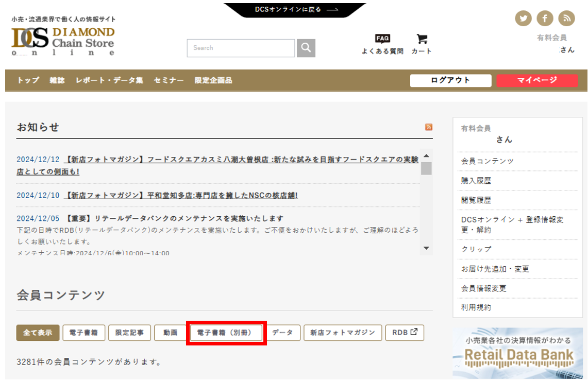Open RDB external link filter
Image resolution: width=588 pixels, height=382 pixels.
[405, 333]
